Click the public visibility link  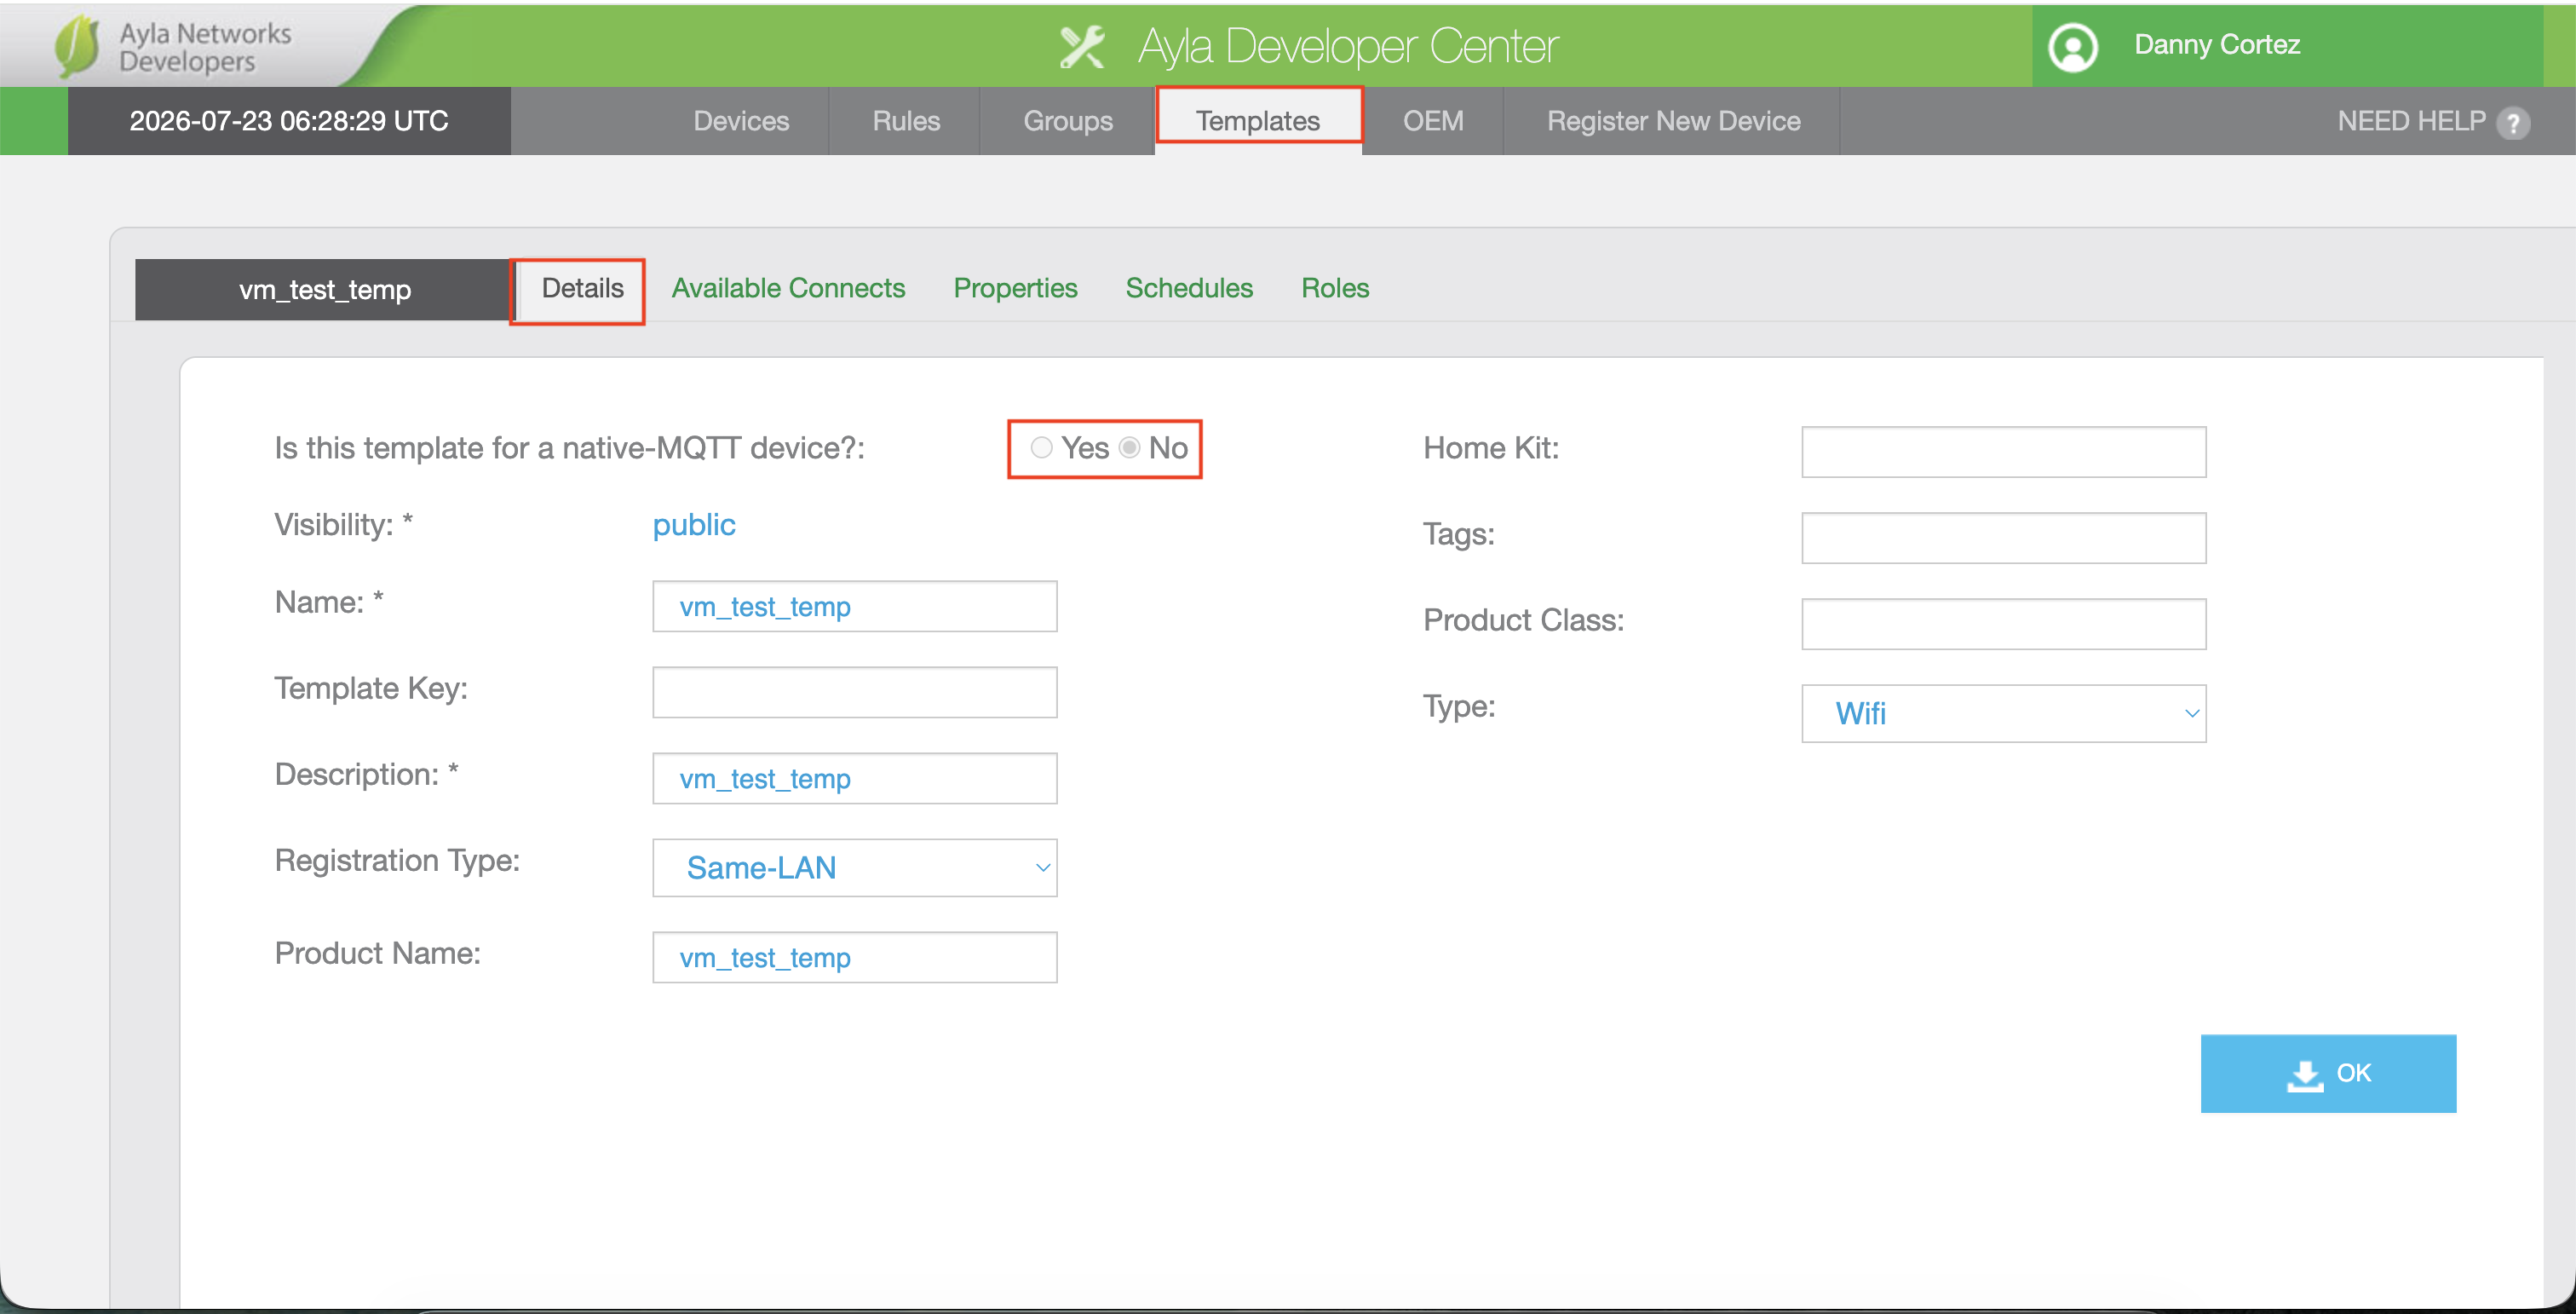point(693,525)
